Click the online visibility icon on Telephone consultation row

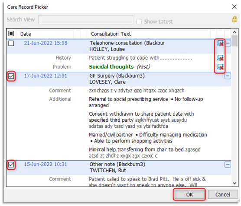[220, 43]
